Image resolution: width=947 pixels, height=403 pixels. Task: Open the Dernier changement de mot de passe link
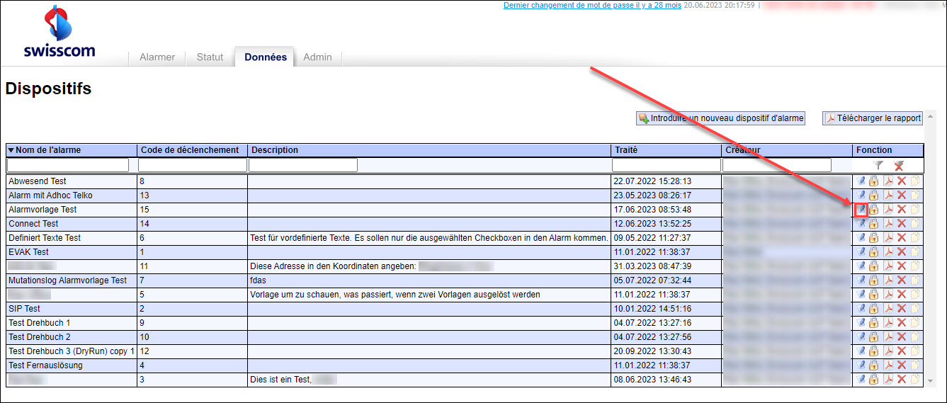coord(592,5)
